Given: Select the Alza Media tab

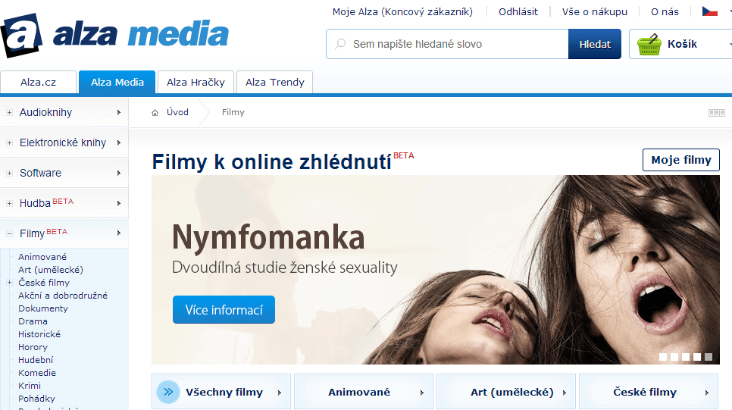Looking at the screenshot, I should (x=117, y=82).
